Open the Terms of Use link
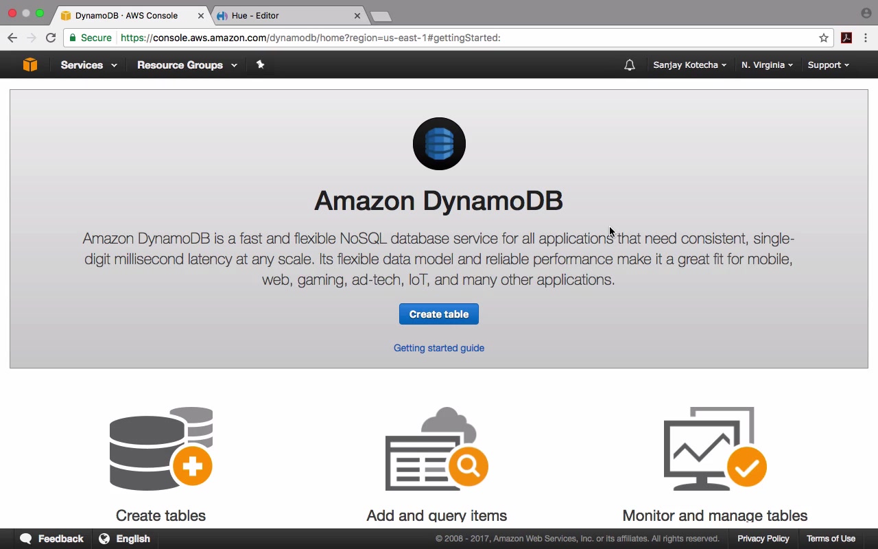This screenshot has width=878, height=549. pyautogui.click(x=831, y=539)
